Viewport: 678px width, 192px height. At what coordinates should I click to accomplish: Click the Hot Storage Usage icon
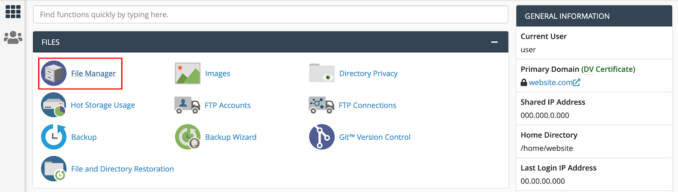[53, 105]
